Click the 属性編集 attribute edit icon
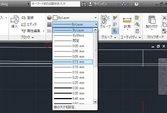The width and height of the screenshot is (167, 113). coord(24,31)
